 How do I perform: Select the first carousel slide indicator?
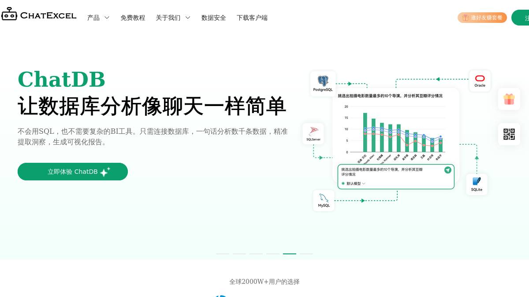223,254
